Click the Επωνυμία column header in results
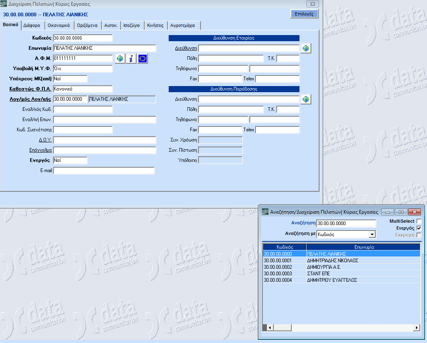This screenshot has width=427, height=343. pyautogui.click(x=364, y=247)
